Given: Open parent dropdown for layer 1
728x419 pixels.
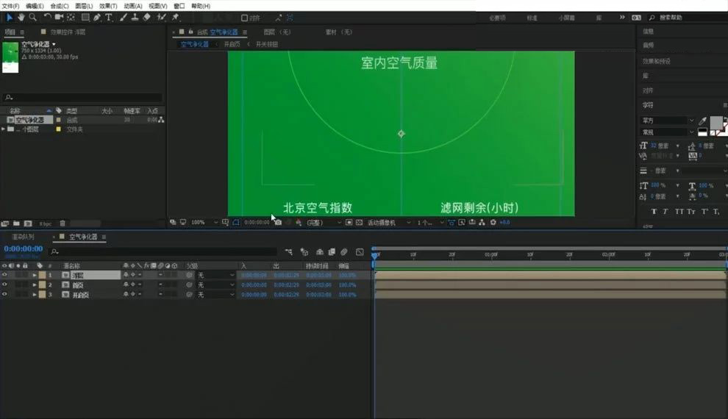Looking at the screenshot, I should (216, 275).
